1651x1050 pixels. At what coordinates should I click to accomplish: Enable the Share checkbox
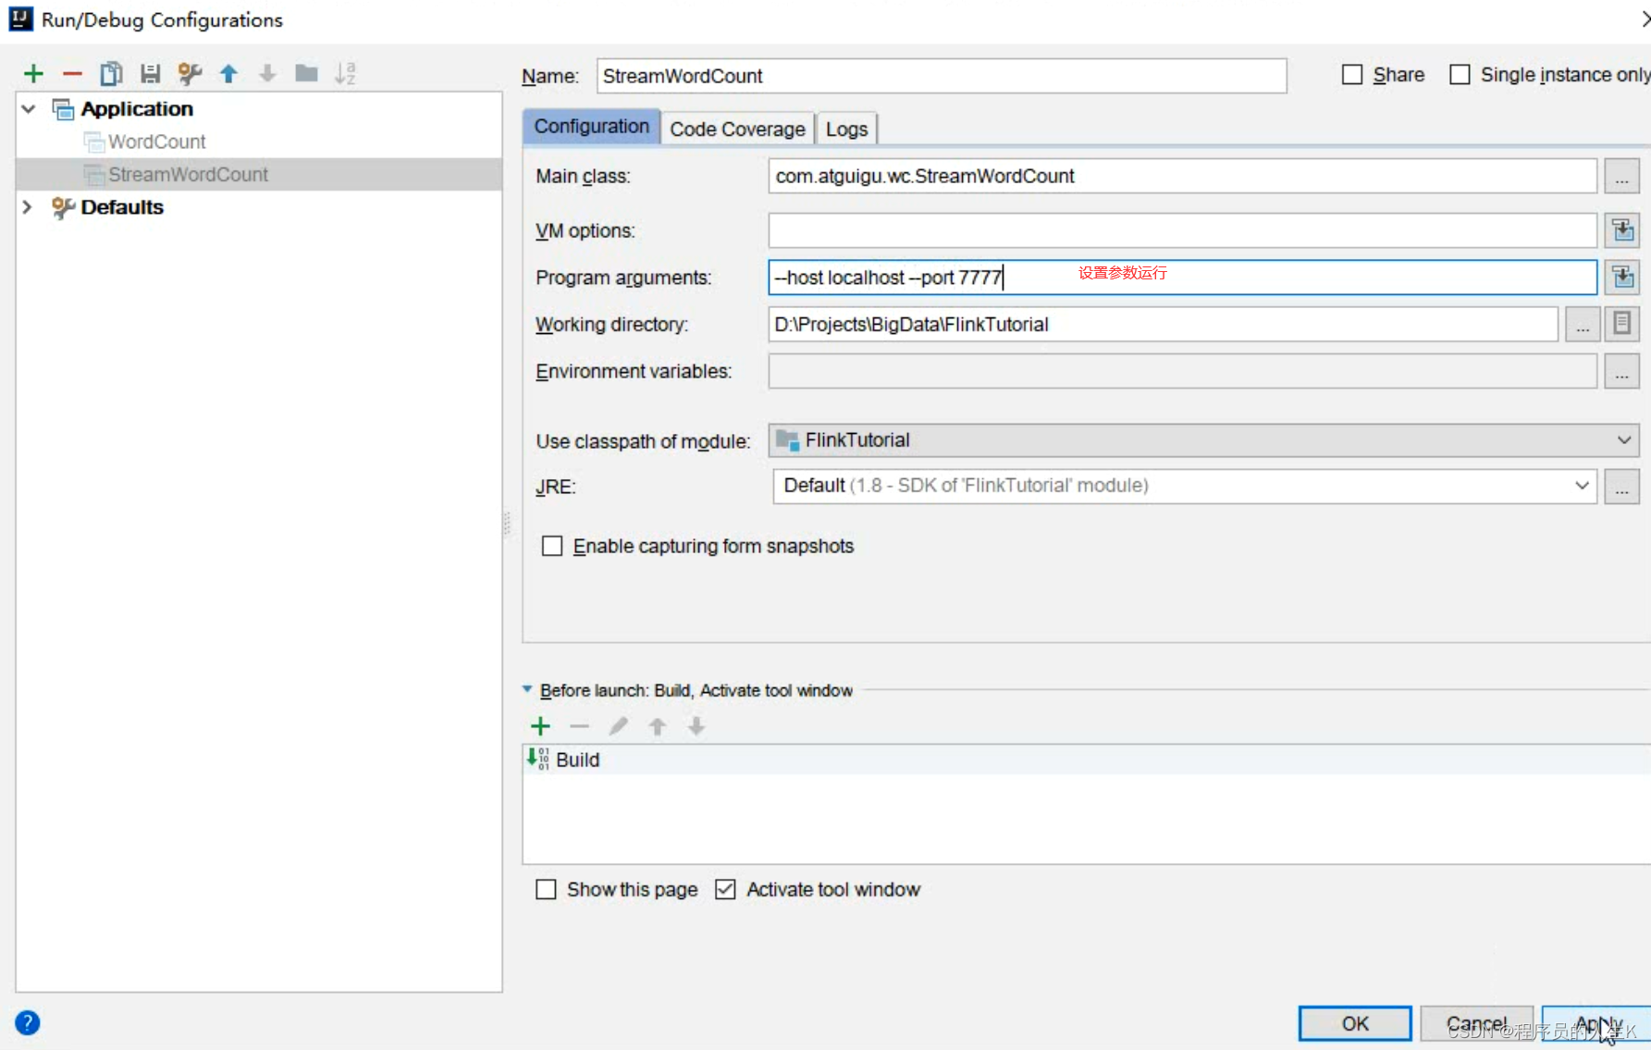1352,75
